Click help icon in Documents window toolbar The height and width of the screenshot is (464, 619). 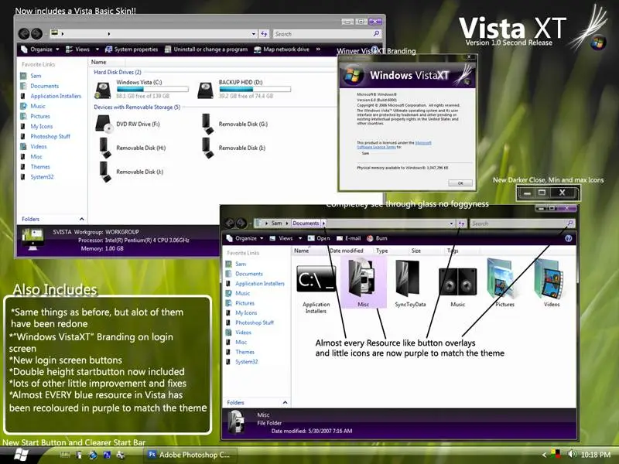pos(569,238)
